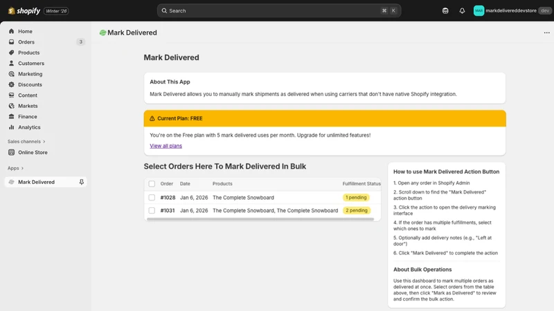Open the View all plans link
The image size is (554, 311).
(x=166, y=146)
